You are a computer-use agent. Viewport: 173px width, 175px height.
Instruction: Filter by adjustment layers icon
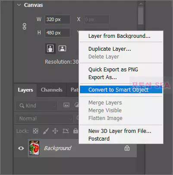click(76, 105)
